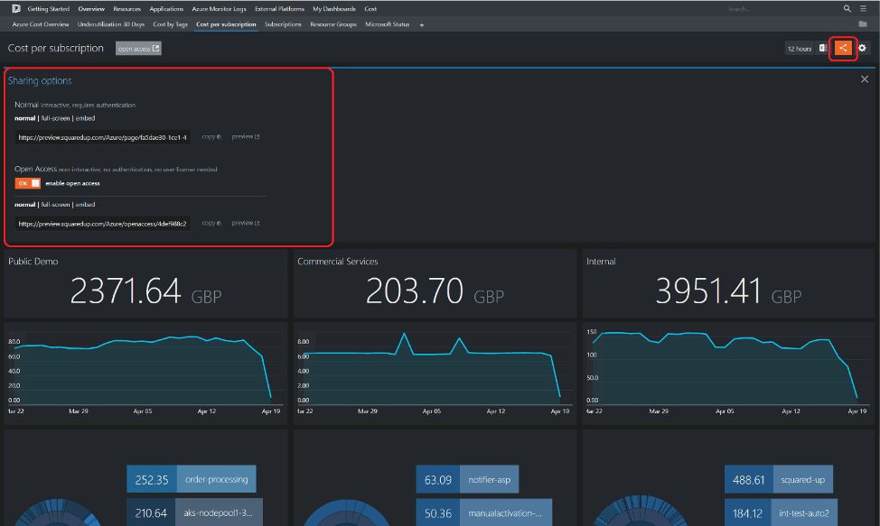
Task: Open the Resources menu
Action: [x=126, y=9]
